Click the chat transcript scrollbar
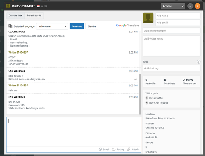The image size is (205, 156). click(x=140, y=94)
